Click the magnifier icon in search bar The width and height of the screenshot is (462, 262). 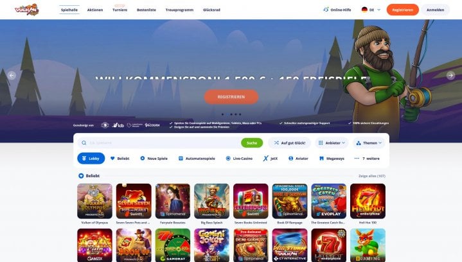point(84,143)
